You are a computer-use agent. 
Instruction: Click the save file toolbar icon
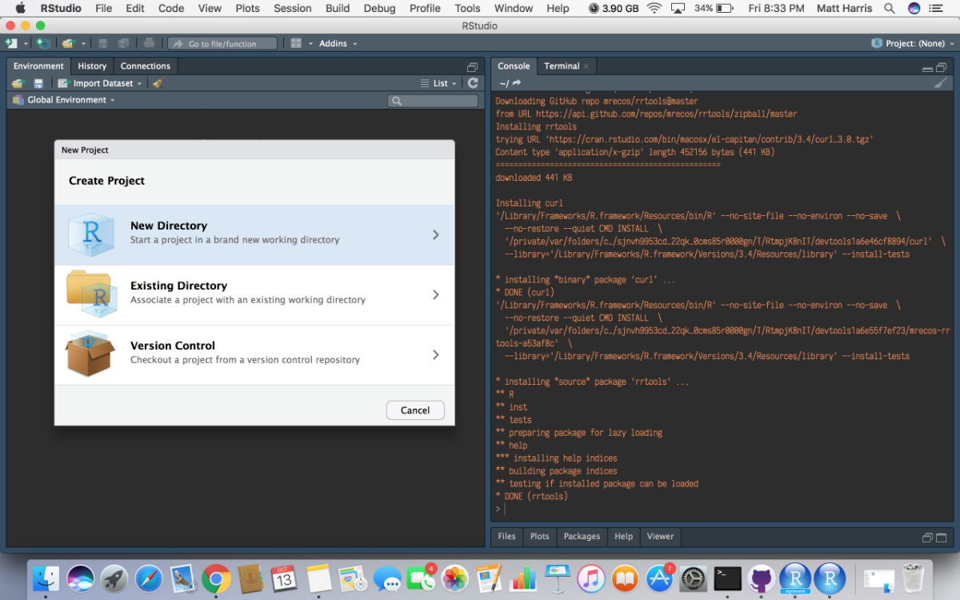tap(102, 43)
